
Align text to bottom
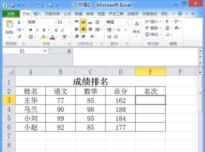click(x=90, y=23)
